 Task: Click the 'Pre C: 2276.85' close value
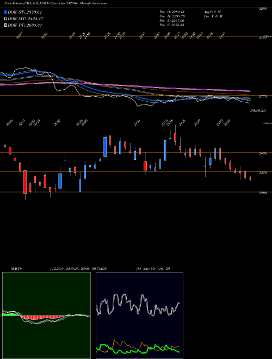172,25
